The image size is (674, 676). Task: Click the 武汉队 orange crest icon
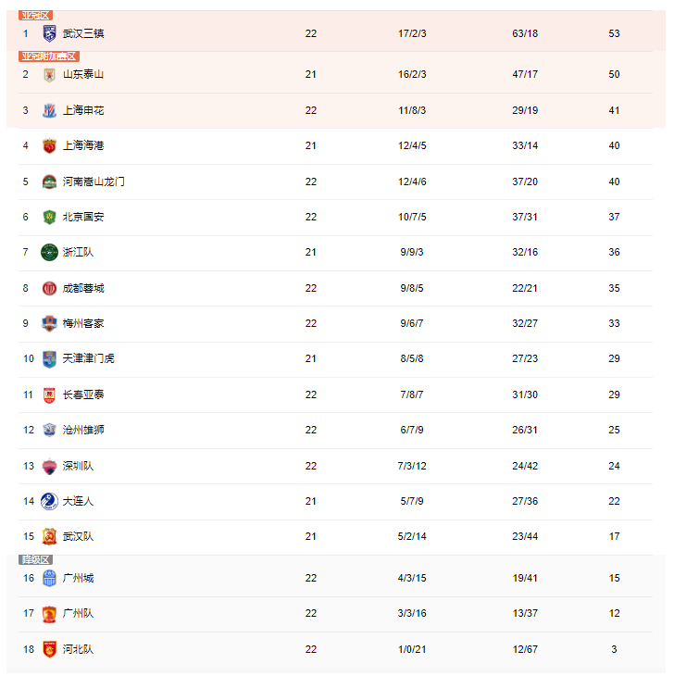click(50, 536)
